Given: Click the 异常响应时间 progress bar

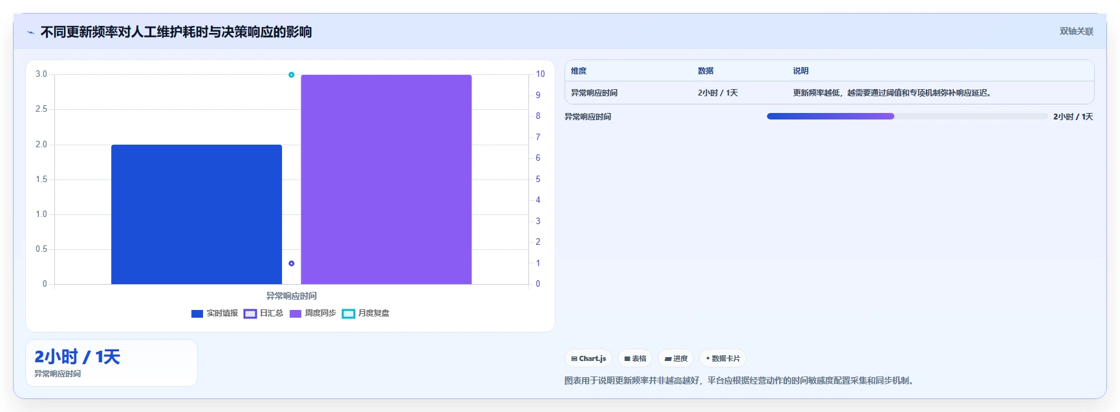Looking at the screenshot, I should pyautogui.click(x=907, y=116).
